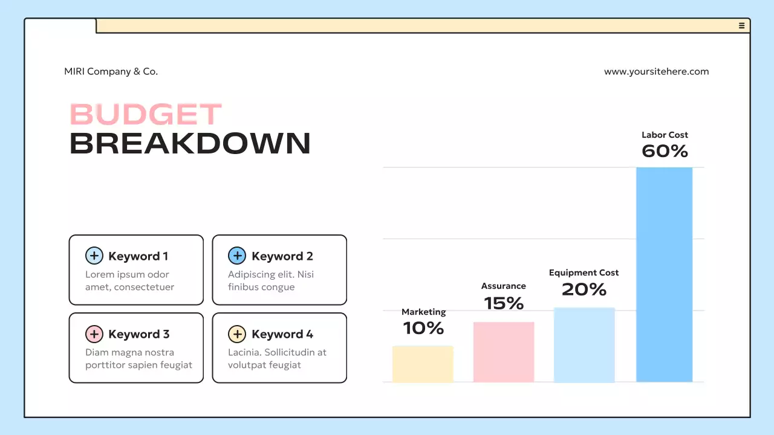
Task: Click the yellow plus icon beside Keyword 4
Action: click(236, 334)
